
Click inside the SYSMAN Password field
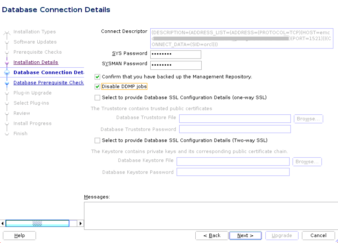pos(175,65)
